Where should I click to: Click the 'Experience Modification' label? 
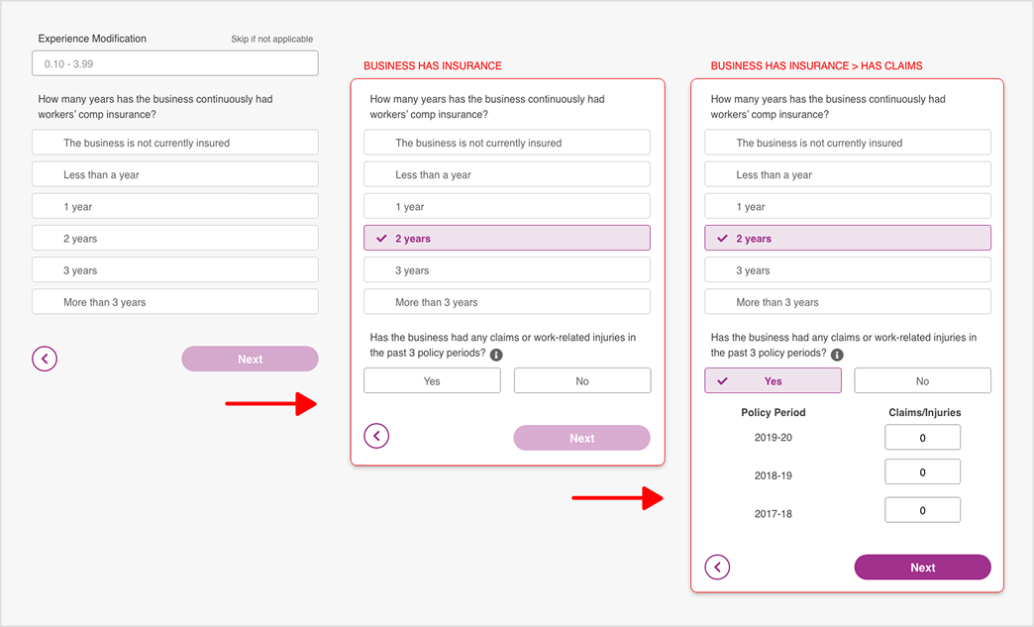pyautogui.click(x=92, y=39)
